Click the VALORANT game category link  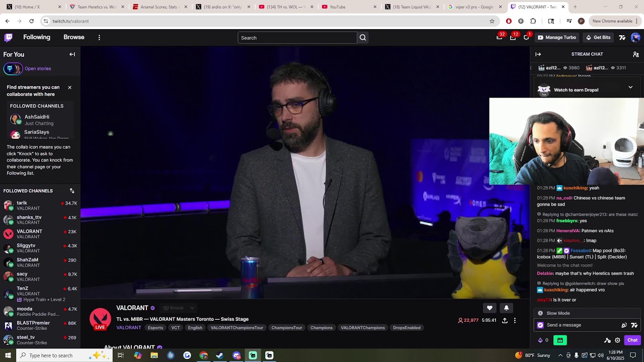[x=129, y=328]
